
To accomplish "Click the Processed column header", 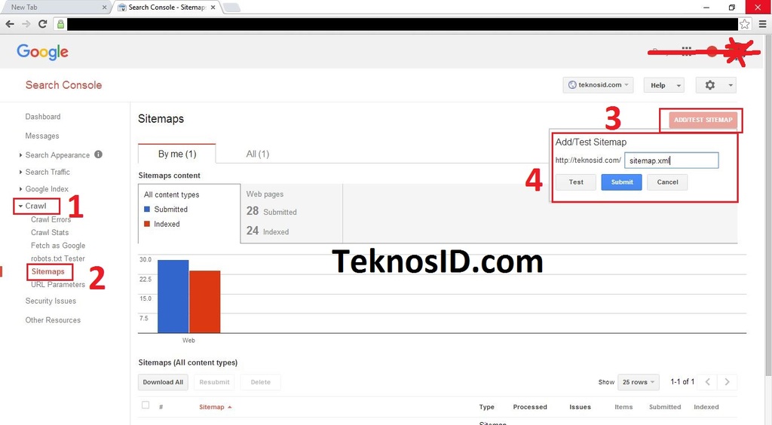I will (530, 407).
